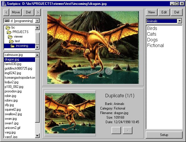Click the New category button
Image resolution: width=186 pixels, height=142 pixels.
point(151,12)
